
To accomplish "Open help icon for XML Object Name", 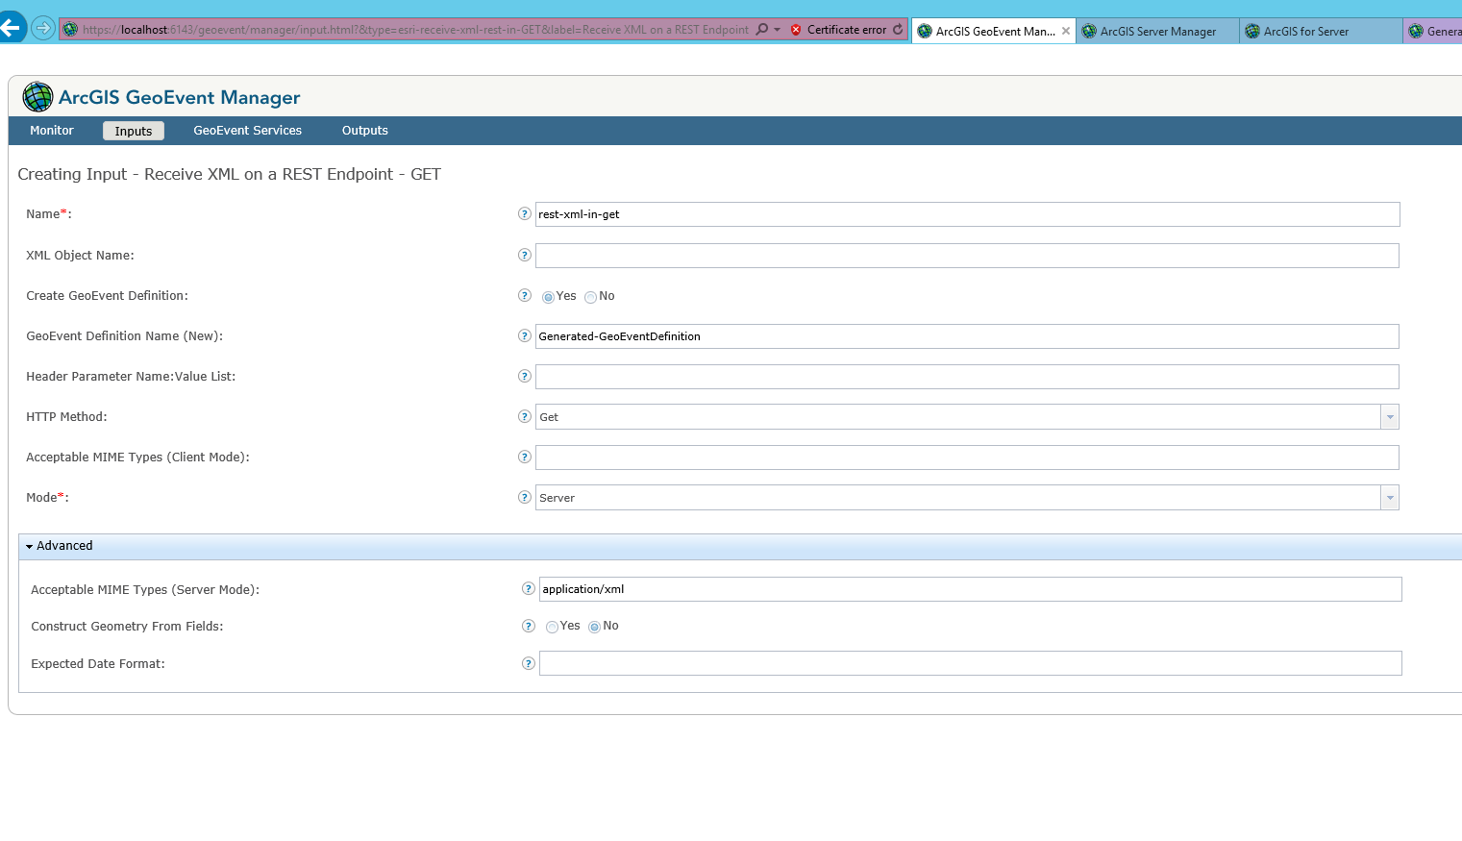I will pos(524,255).
